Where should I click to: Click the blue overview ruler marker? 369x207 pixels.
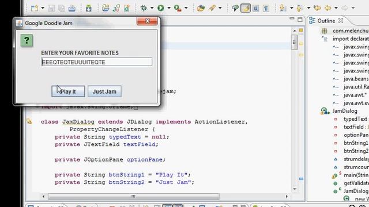(x=301, y=179)
